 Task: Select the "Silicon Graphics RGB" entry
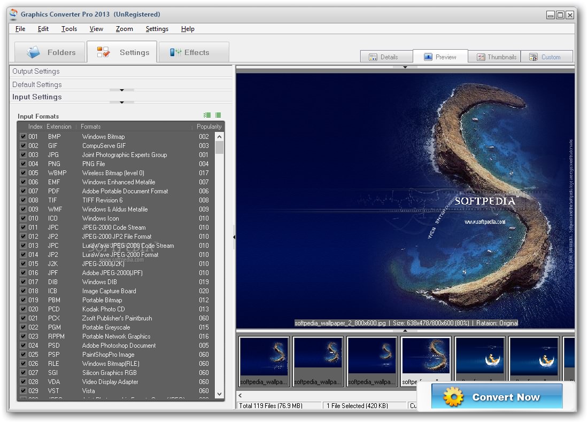coord(110,373)
